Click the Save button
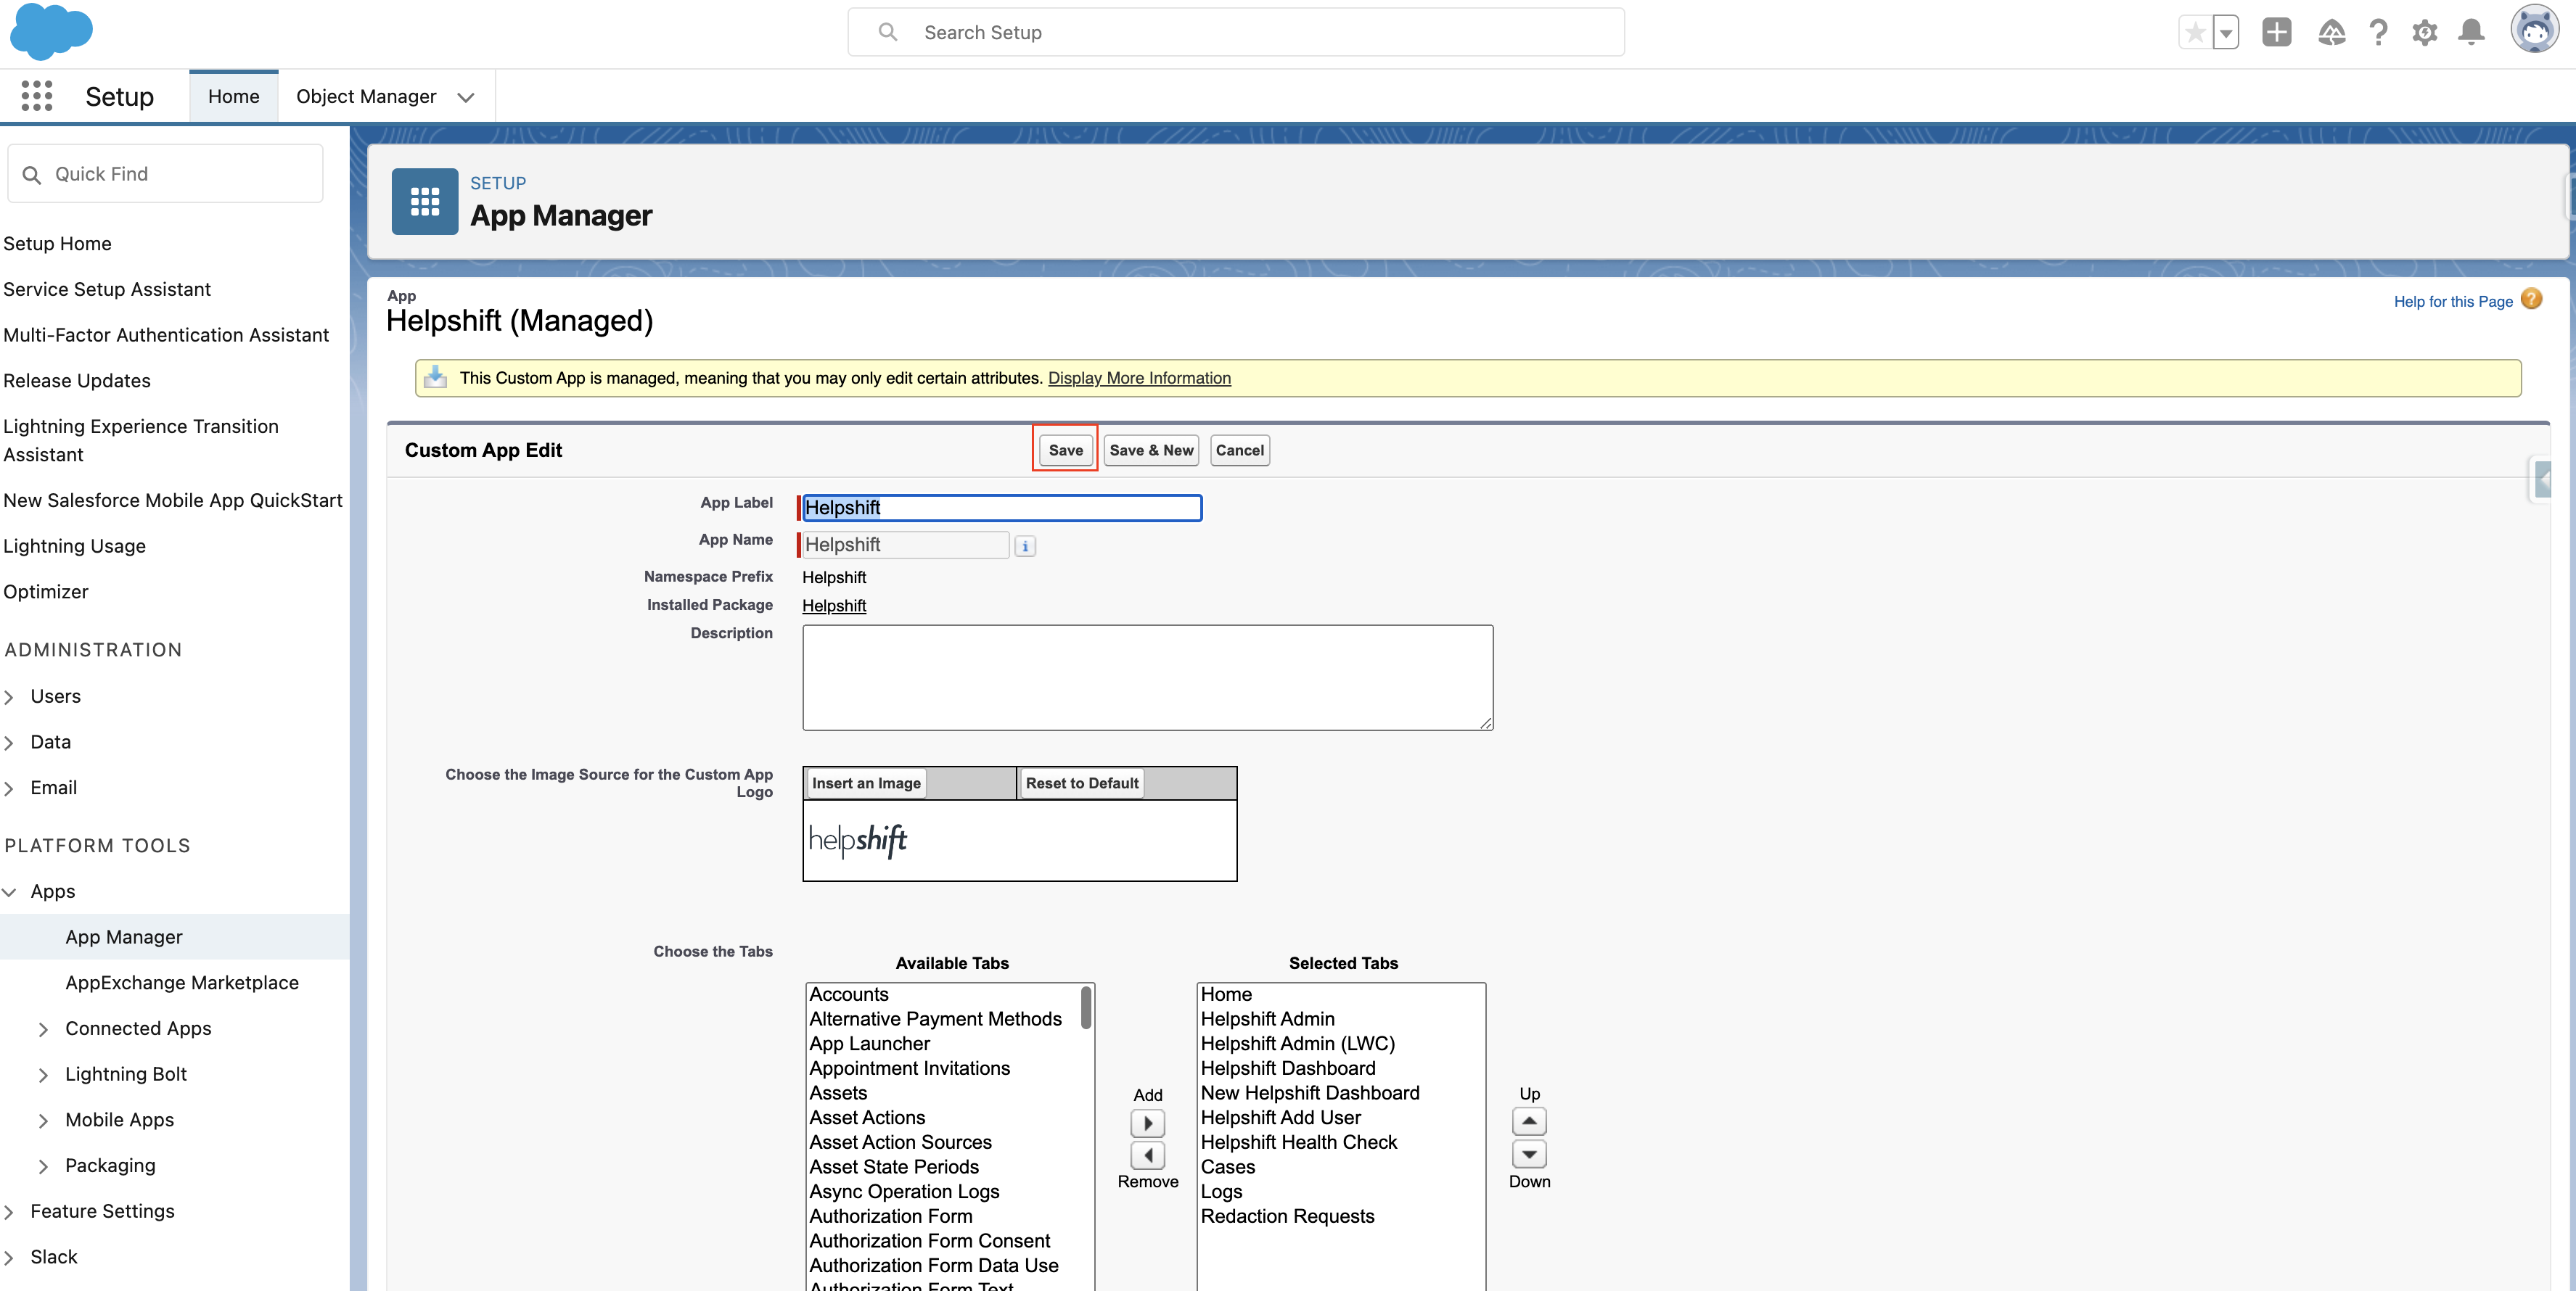Screen dimensions: 2576x1291 pos(1065,450)
